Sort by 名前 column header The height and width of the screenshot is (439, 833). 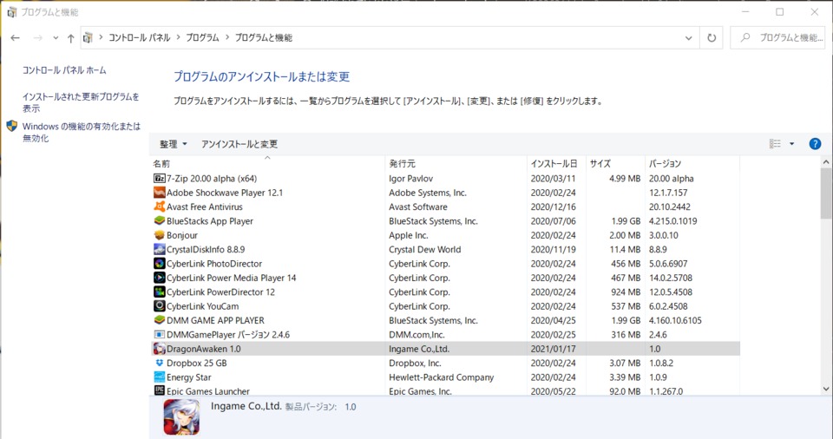[267, 163]
